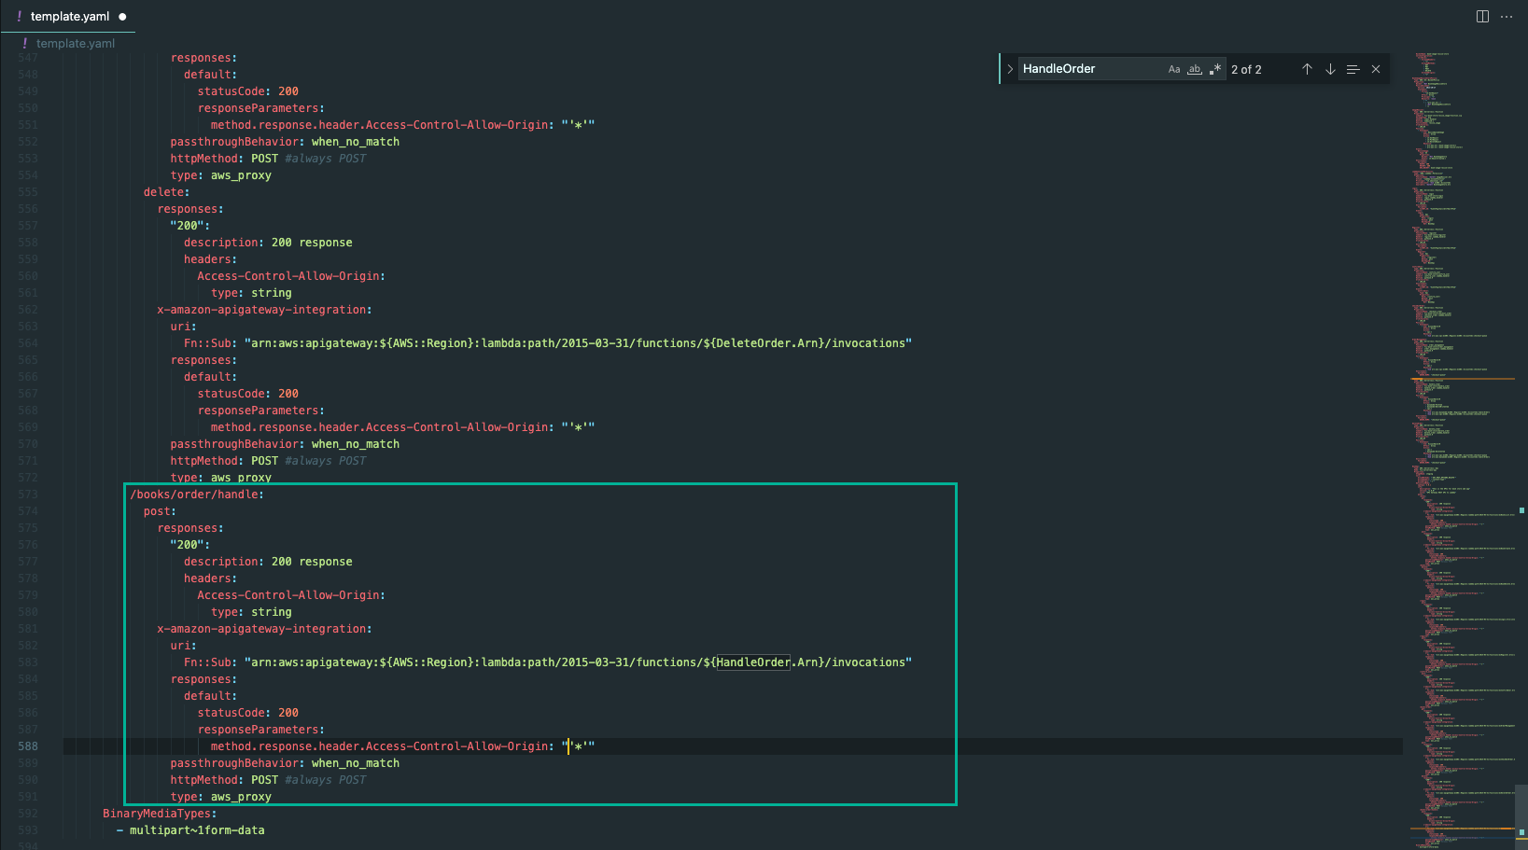Screen dimensions: 1528x850
Task: Click the Split Editor Right icon
Action: (1482, 17)
